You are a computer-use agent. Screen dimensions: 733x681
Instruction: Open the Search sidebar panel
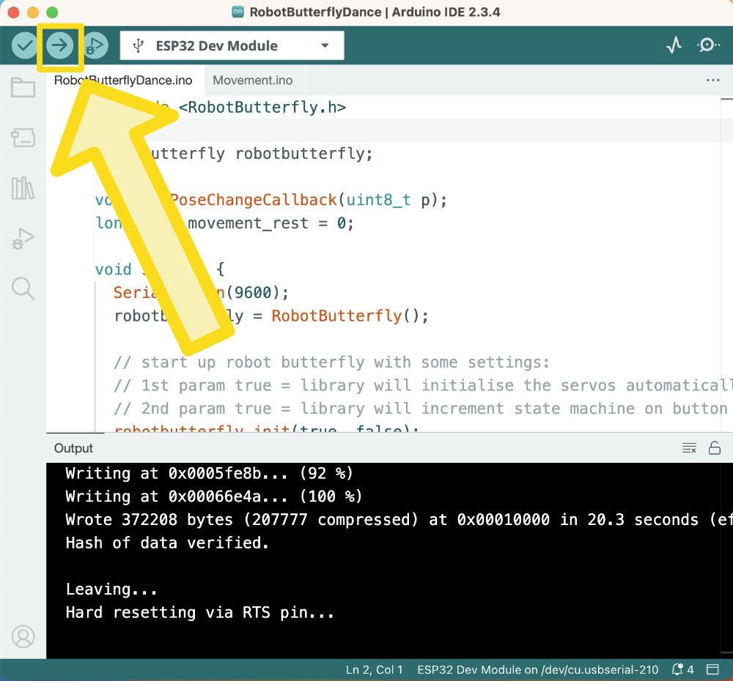coord(23,289)
